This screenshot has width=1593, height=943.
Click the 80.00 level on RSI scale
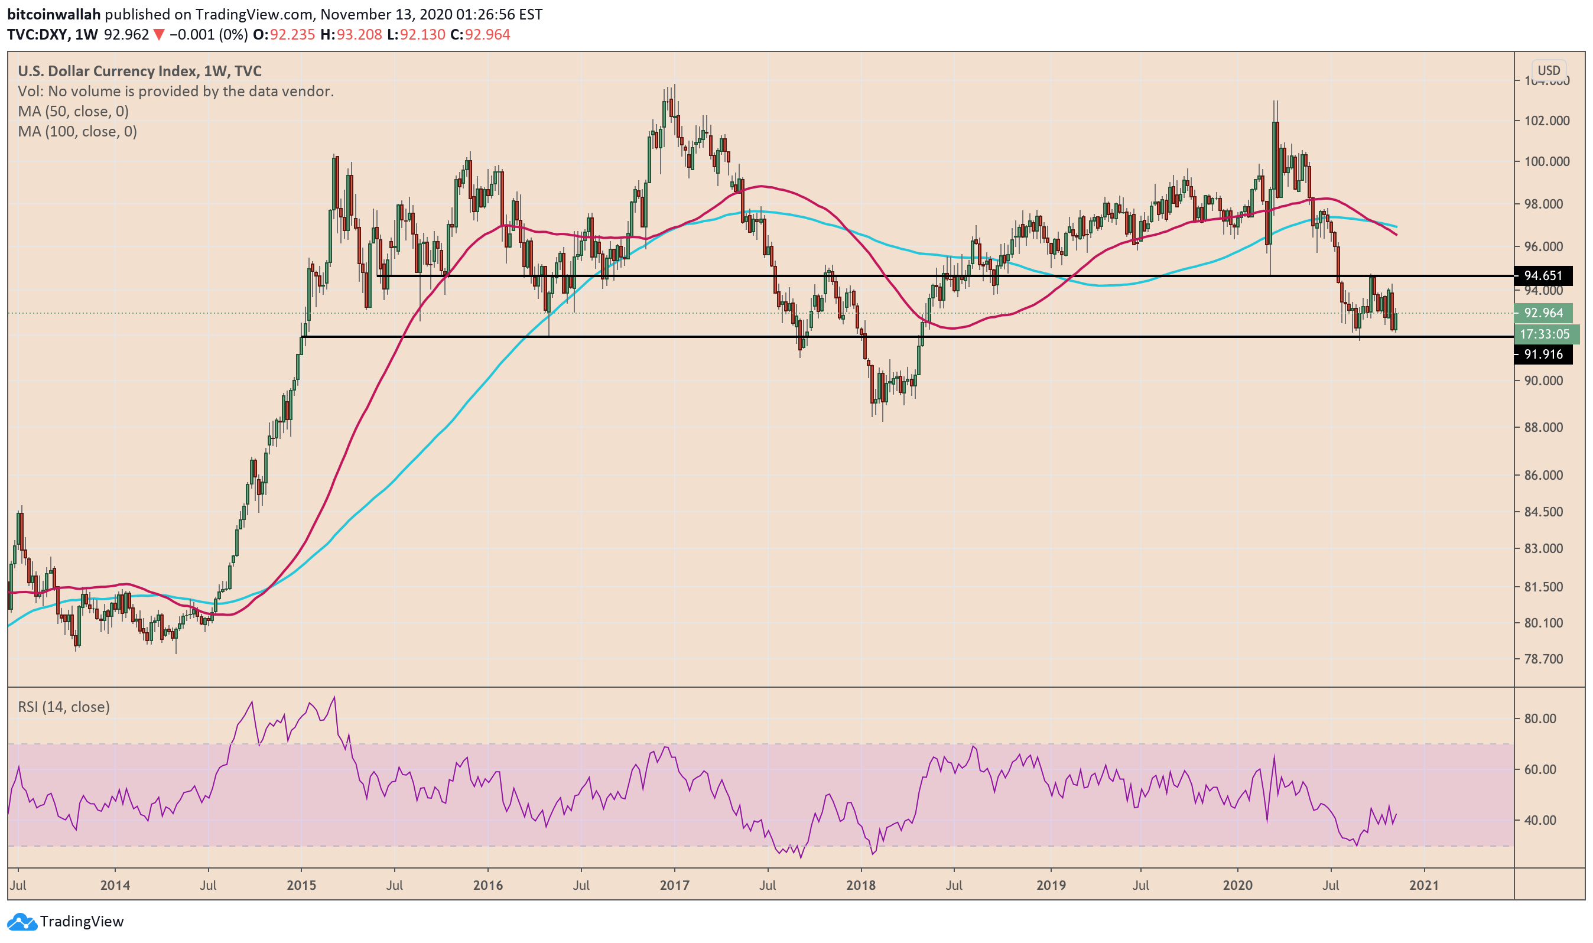(1540, 719)
